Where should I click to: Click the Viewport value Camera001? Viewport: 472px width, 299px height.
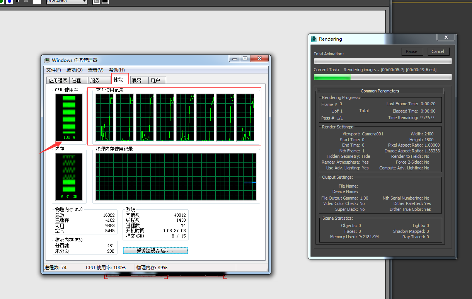pyautogui.click(x=373, y=134)
